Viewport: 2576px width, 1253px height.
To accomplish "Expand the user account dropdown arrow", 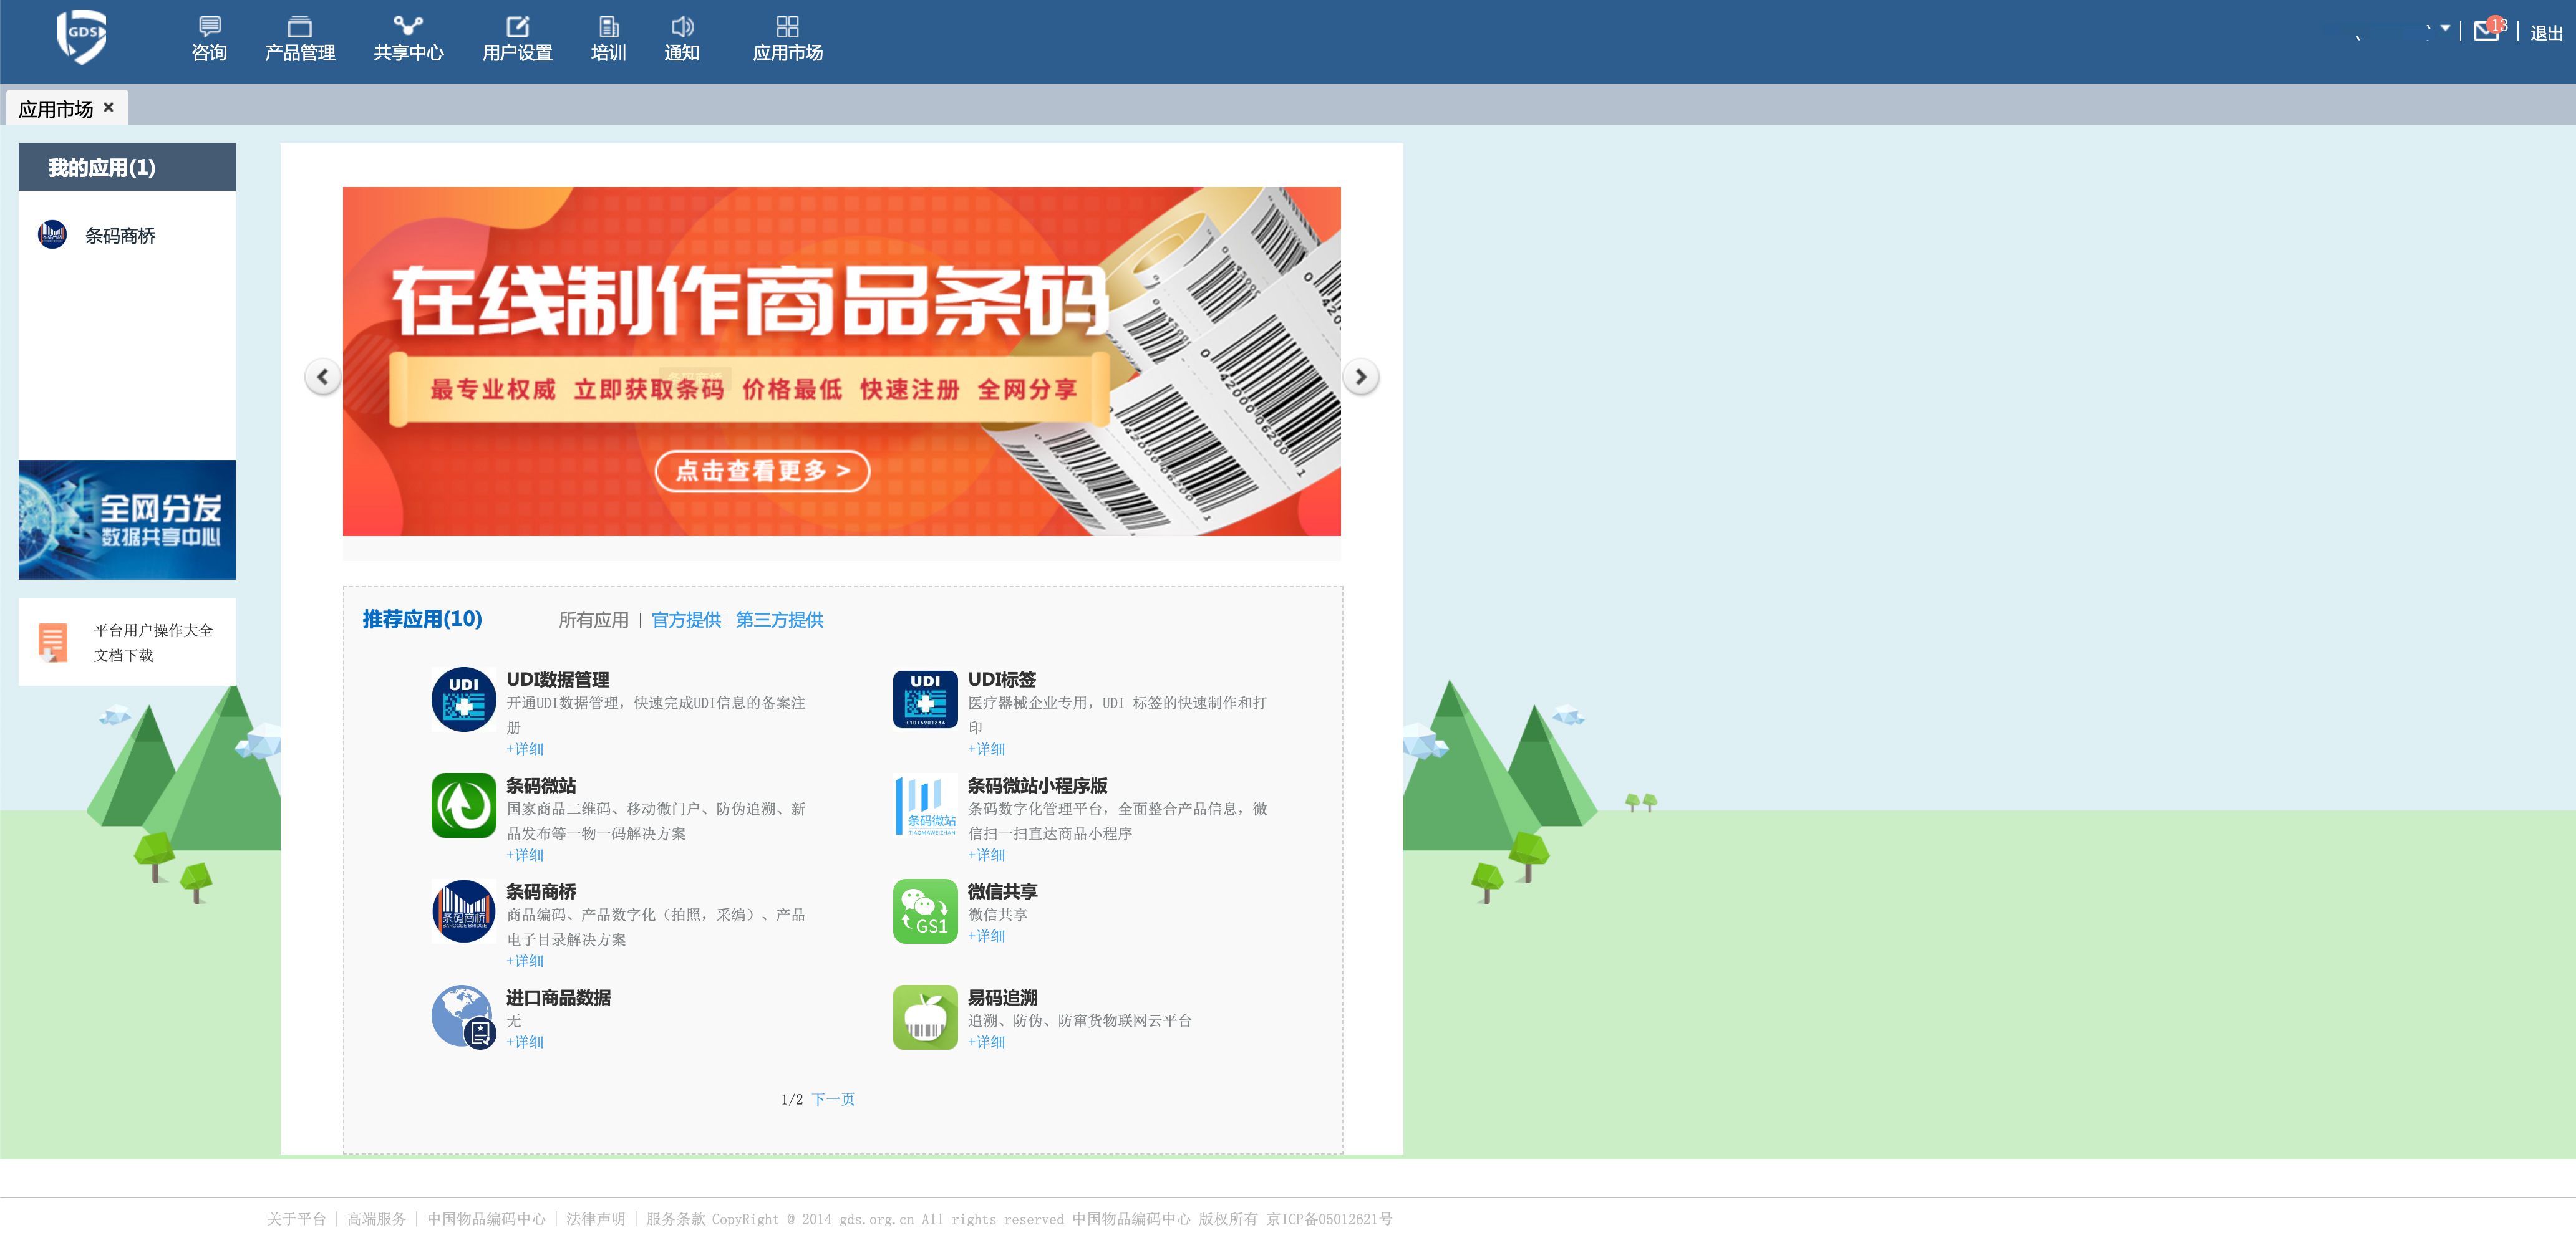I will click(2445, 28).
